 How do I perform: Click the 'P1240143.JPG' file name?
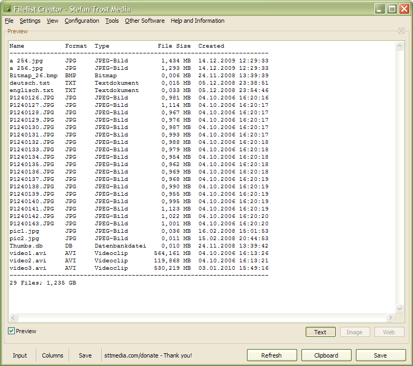(32, 223)
